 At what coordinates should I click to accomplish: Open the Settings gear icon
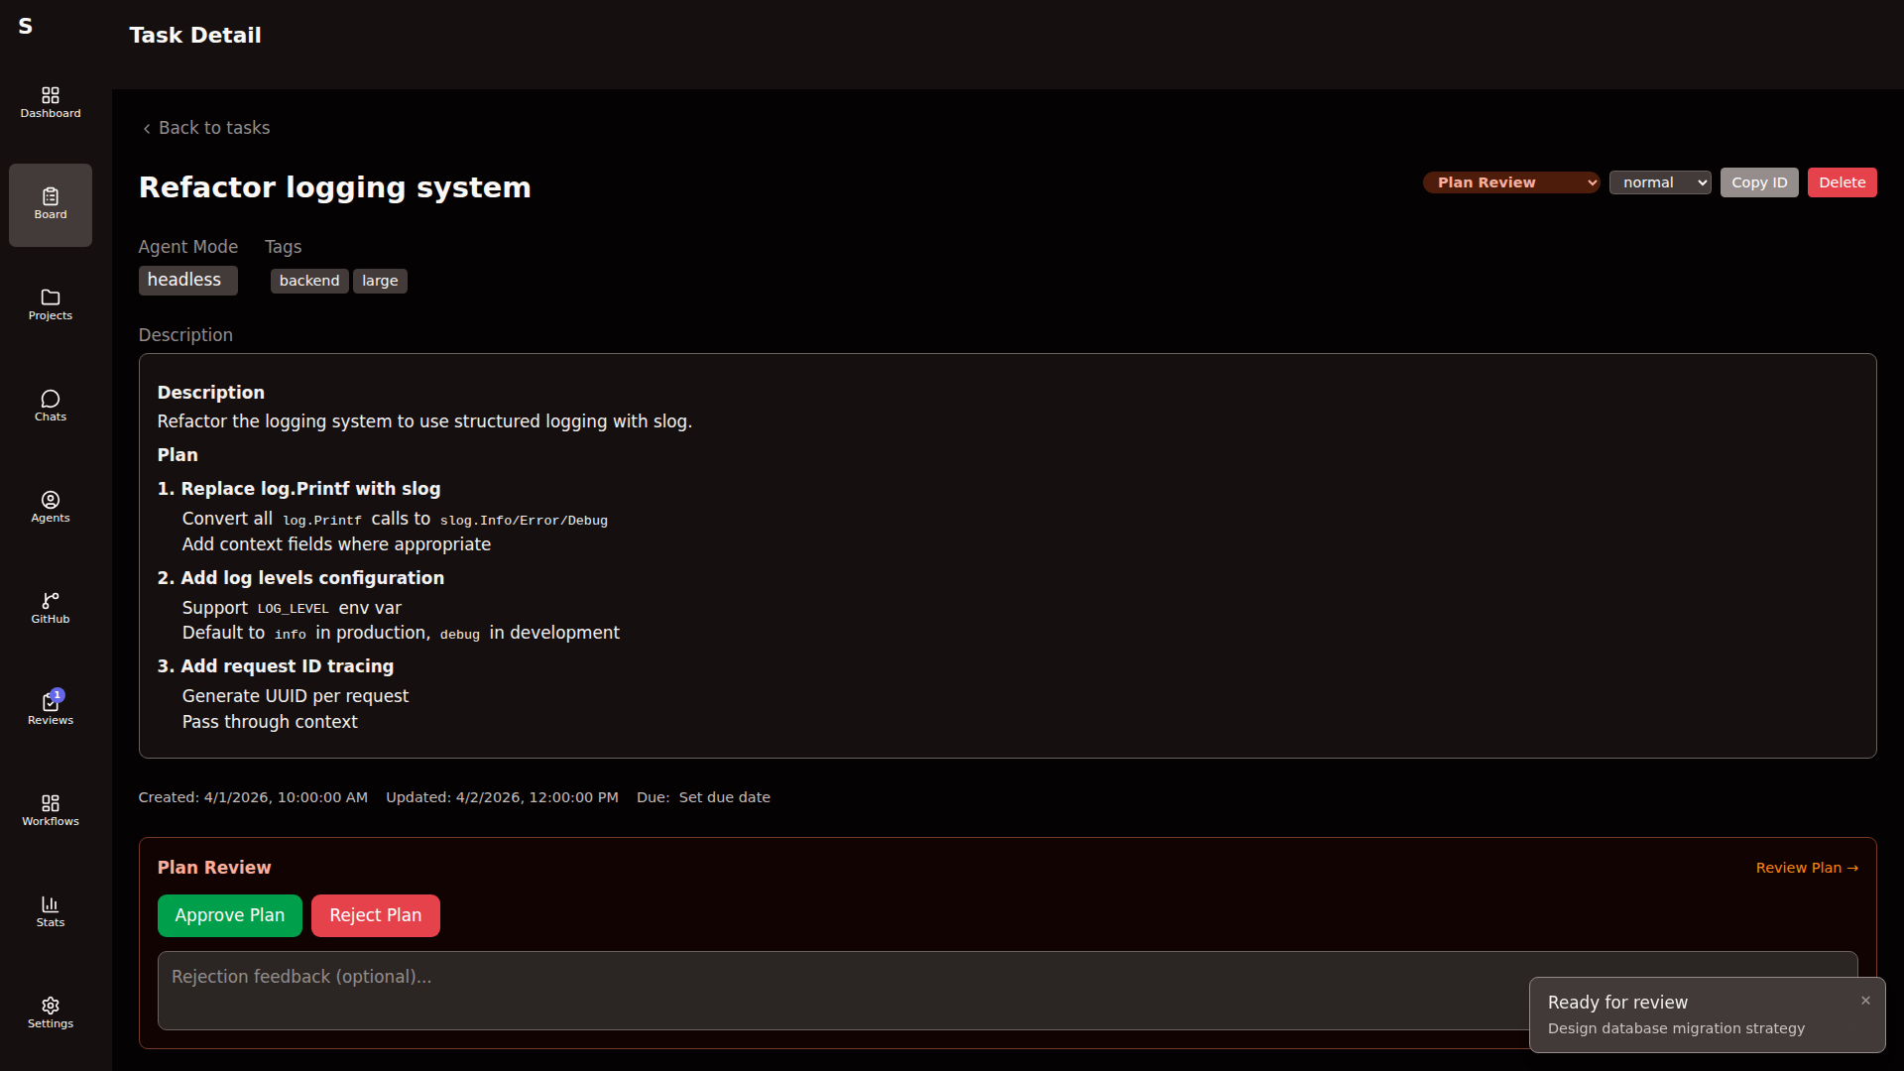click(x=51, y=1012)
